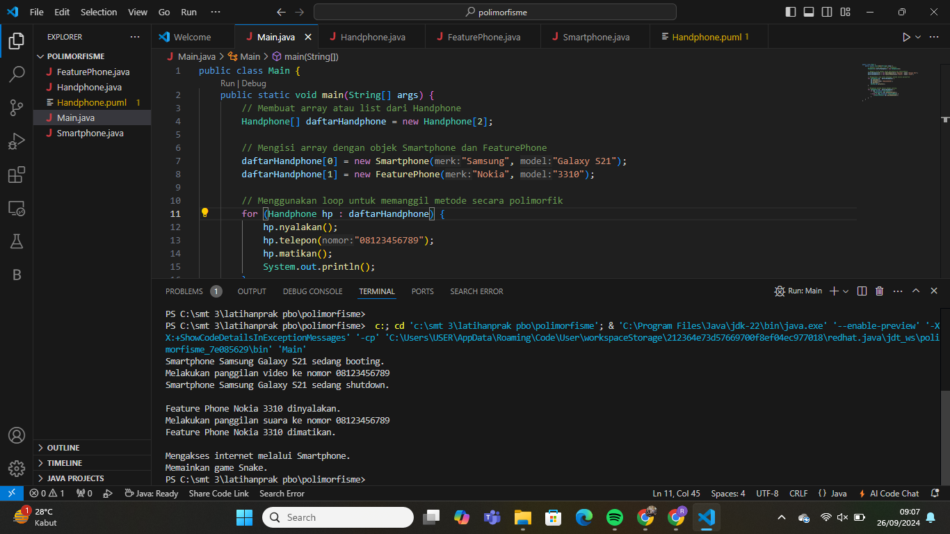The width and height of the screenshot is (950, 534).
Task: Click the code minimap preview
Action: (891, 82)
